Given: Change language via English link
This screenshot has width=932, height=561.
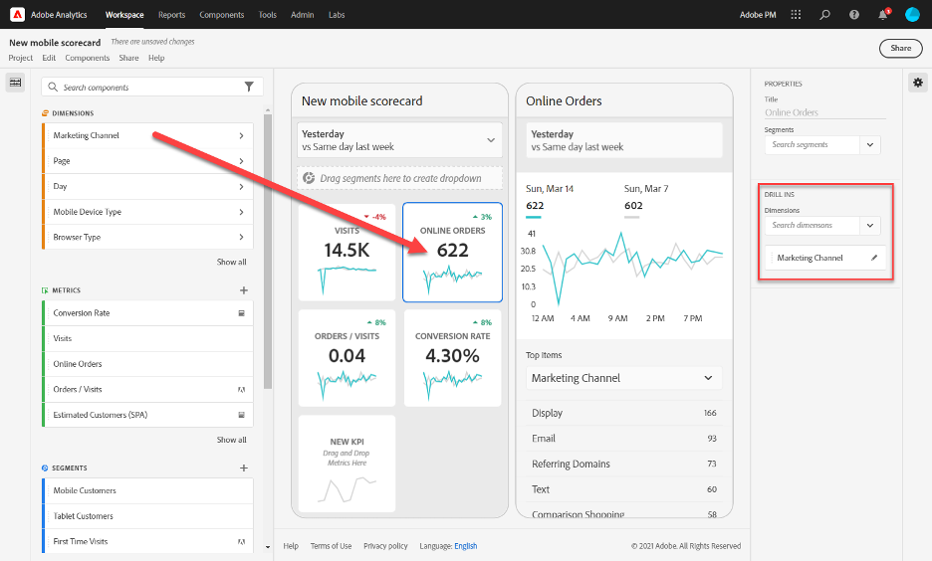Looking at the screenshot, I should click(x=465, y=546).
